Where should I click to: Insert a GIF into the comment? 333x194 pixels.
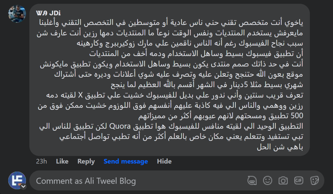[x=299, y=180]
